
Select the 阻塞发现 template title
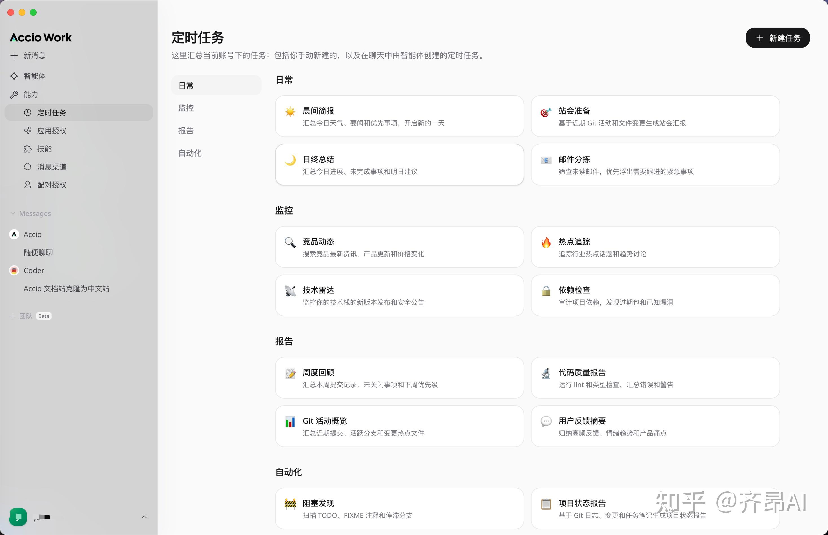pyautogui.click(x=318, y=503)
